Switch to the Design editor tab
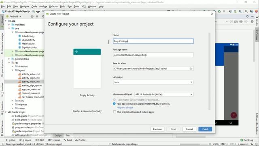This screenshot has width=259, height=146. 58,135
